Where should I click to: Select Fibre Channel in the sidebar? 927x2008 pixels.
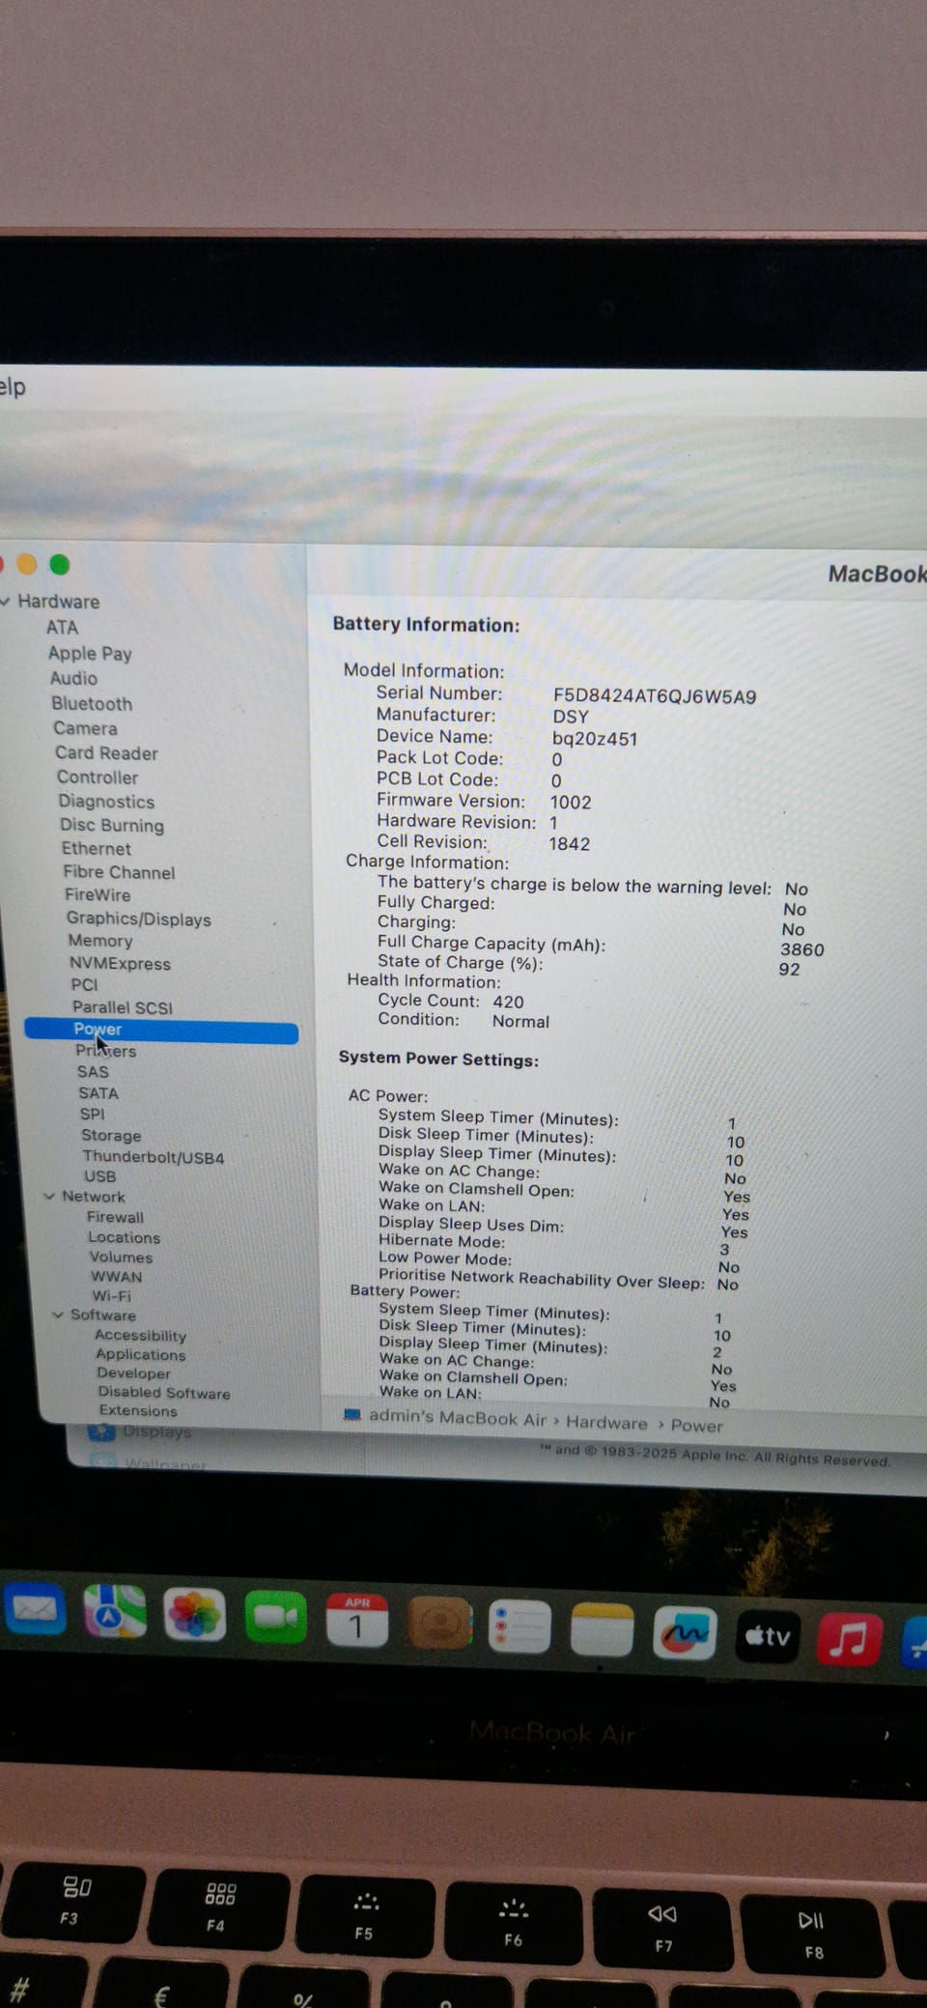[x=120, y=872]
